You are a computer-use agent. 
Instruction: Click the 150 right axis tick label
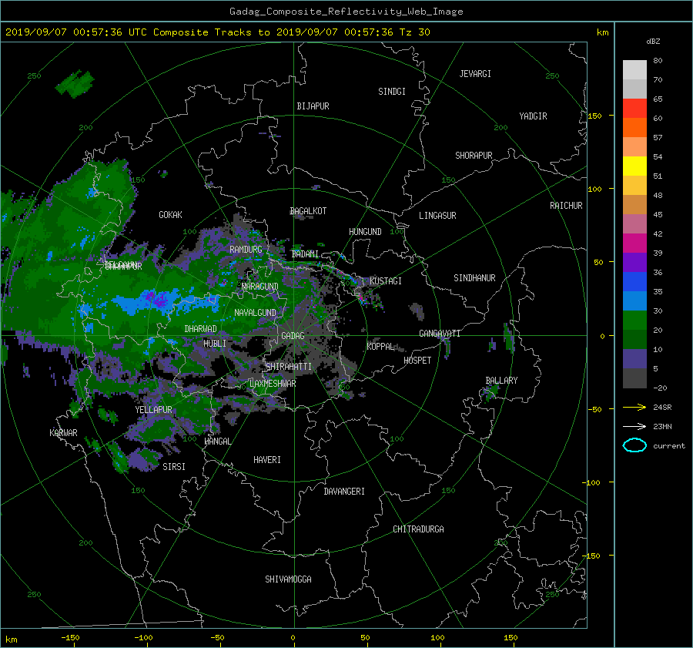(595, 116)
